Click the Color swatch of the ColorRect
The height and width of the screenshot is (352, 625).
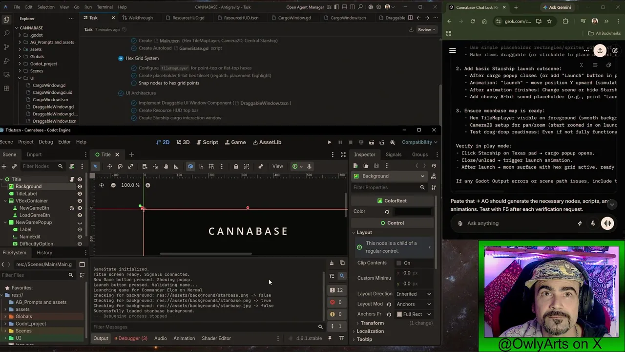click(x=413, y=212)
